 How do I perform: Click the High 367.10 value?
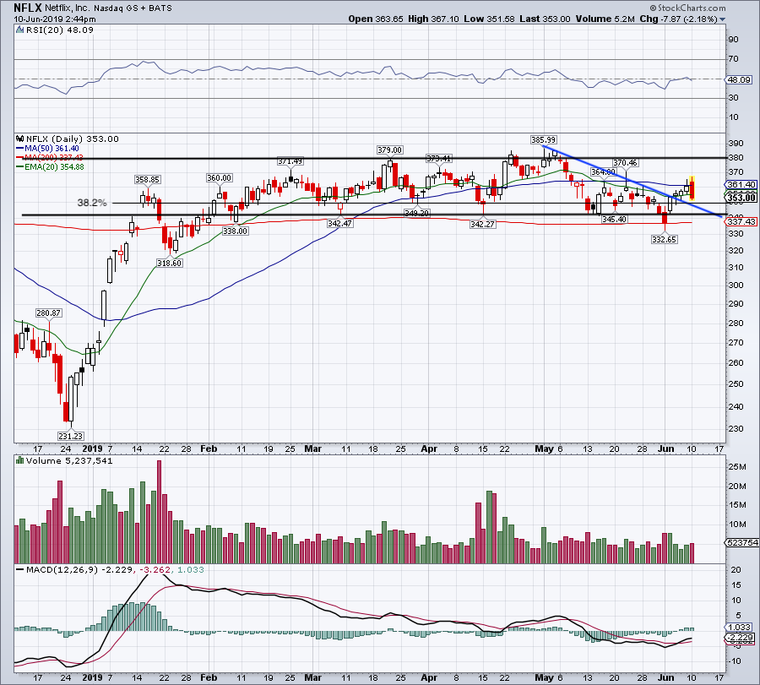point(433,19)
